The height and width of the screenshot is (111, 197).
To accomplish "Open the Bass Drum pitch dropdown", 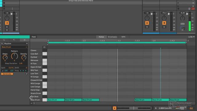I will (14, 47).
